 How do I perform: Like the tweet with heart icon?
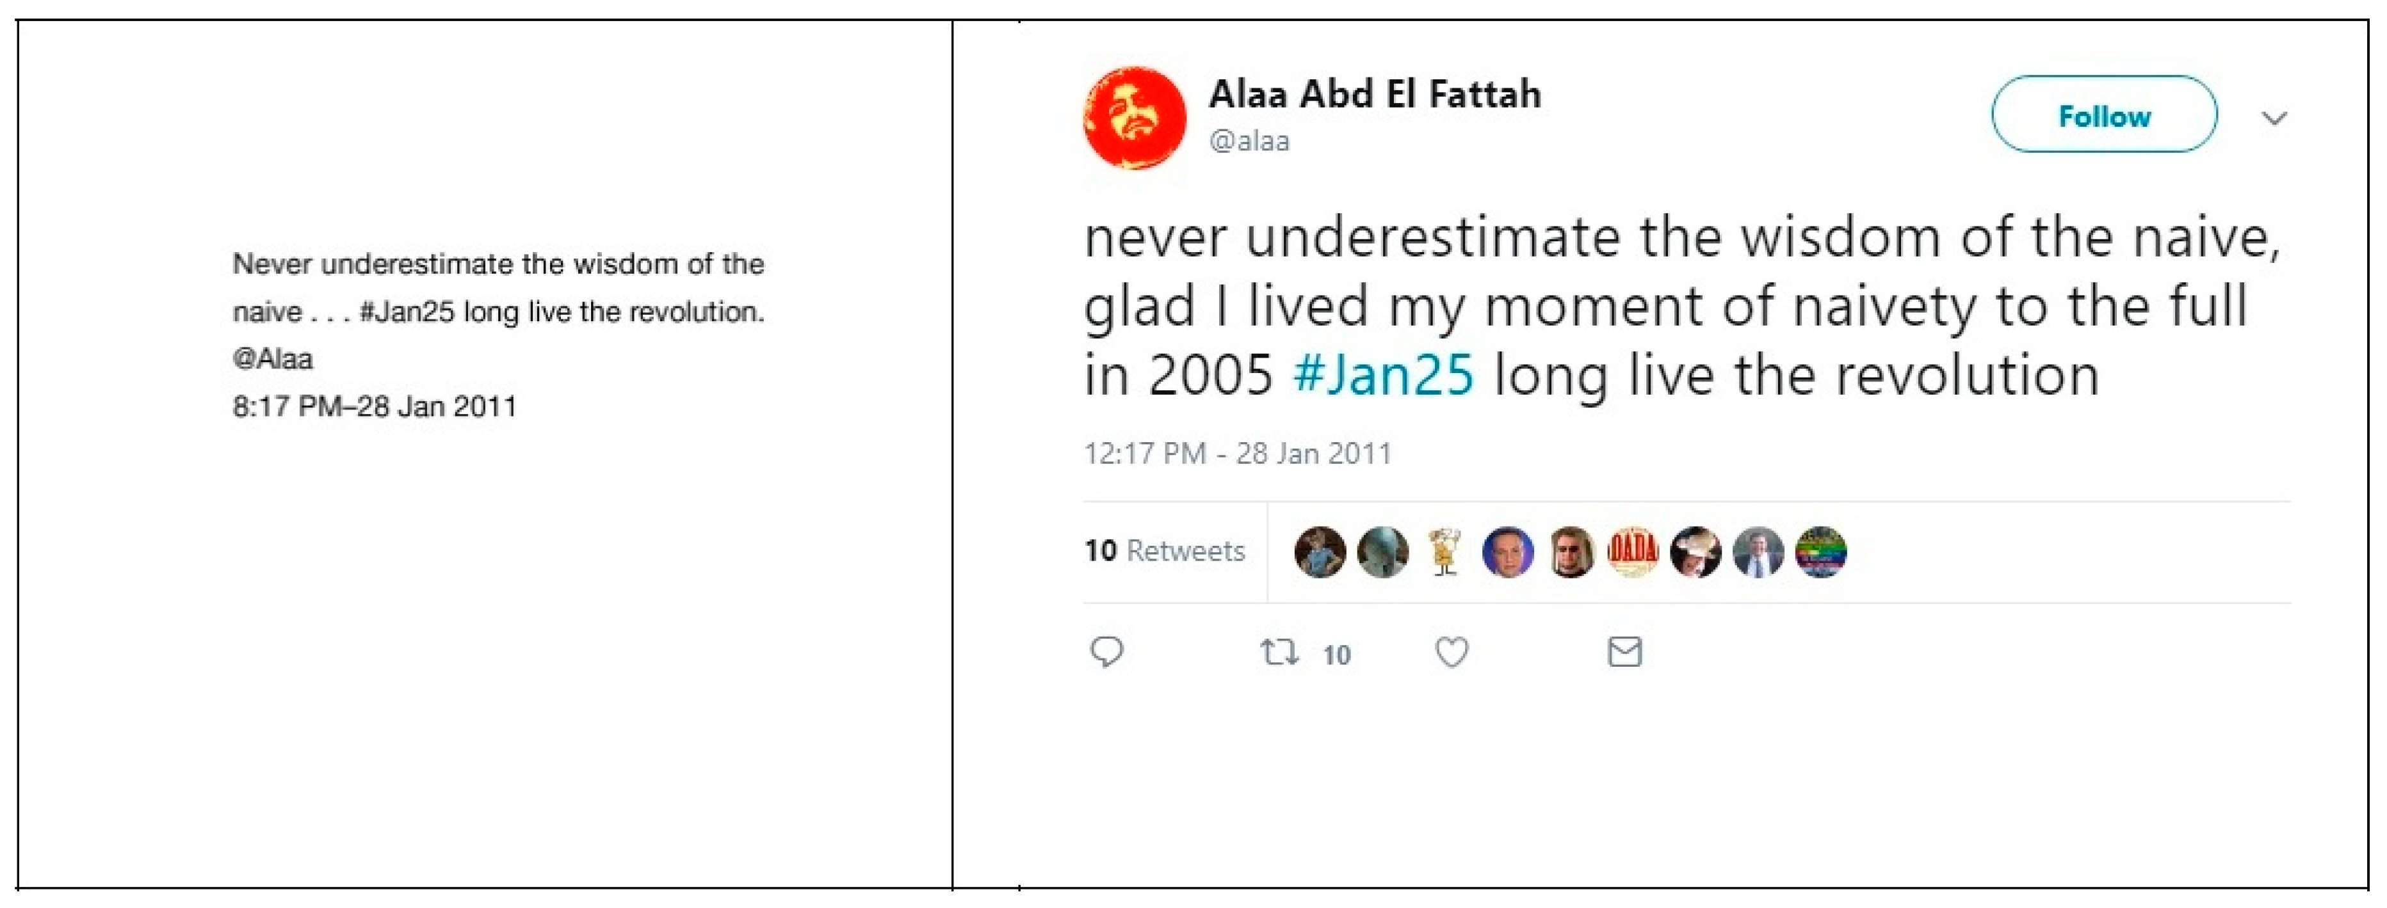pos(1451,653)
